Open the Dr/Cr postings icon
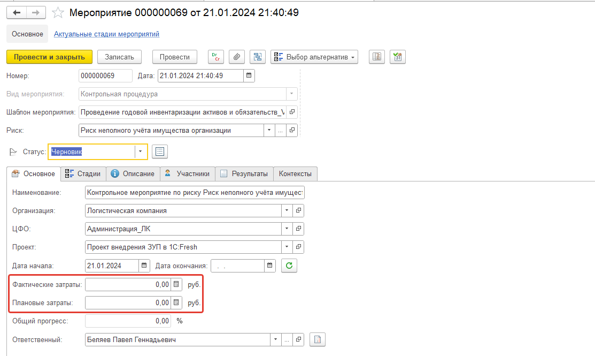 pyautogui.click(x=216, y=57)
